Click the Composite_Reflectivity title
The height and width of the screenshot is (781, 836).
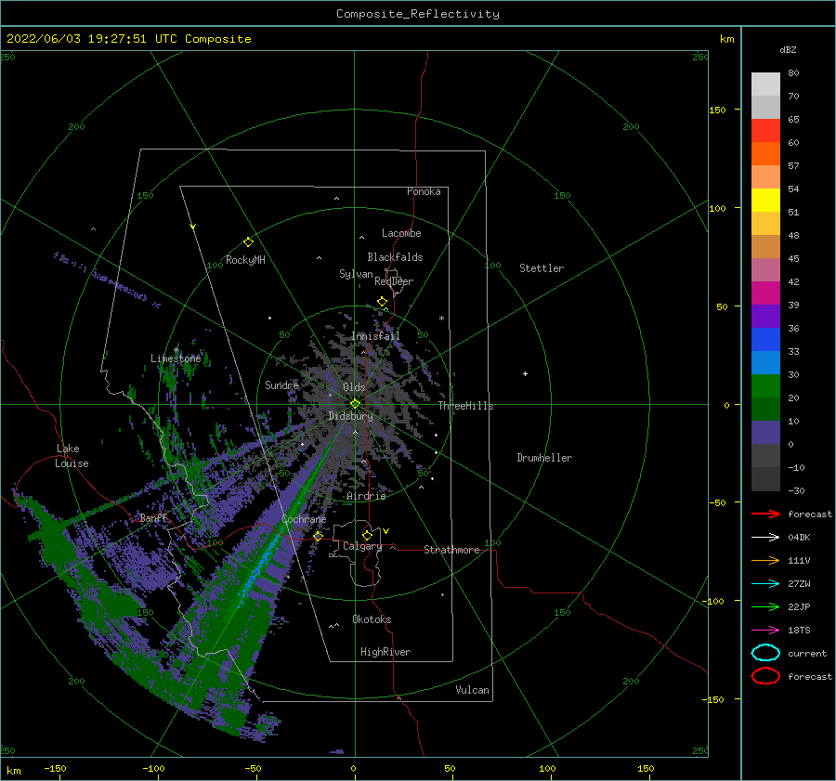pyautogui.click(x=418, y=14)
